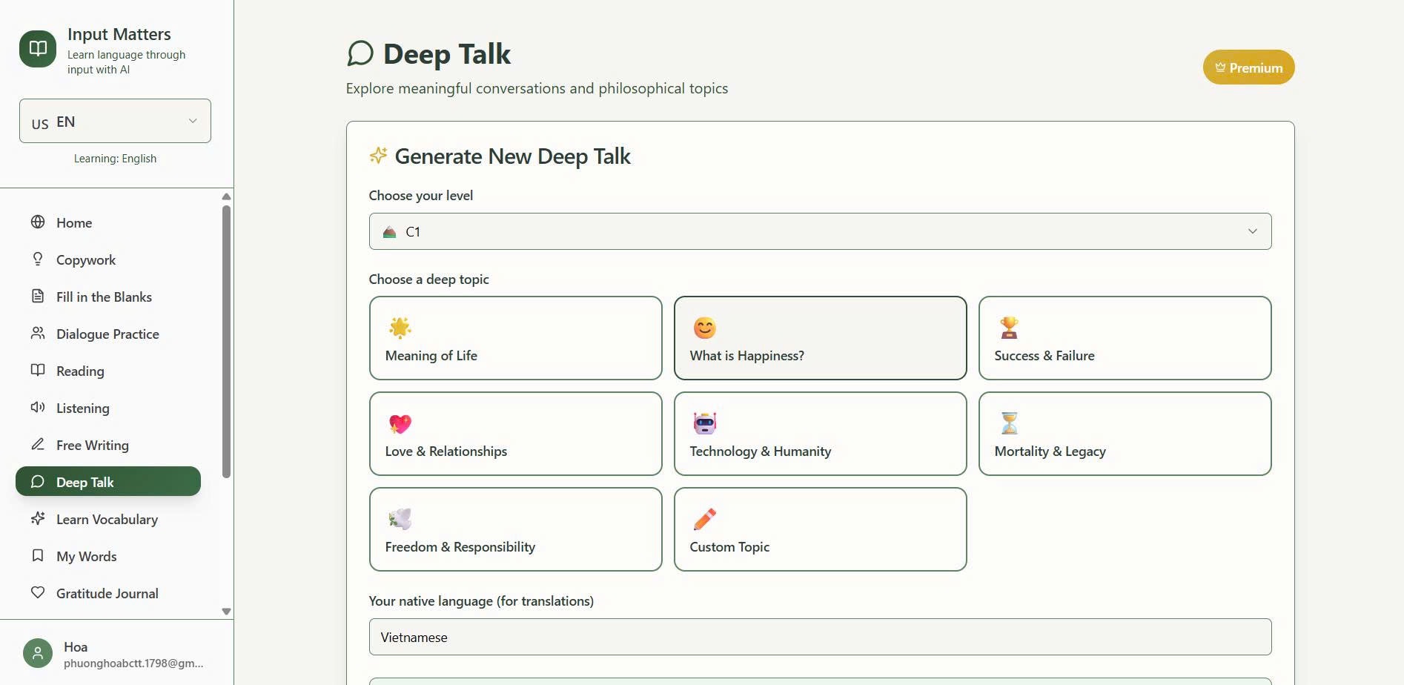Click the "Learning: English" text
The height and width of the screenshot is (685, 1404).
click(x=115, y=159)
